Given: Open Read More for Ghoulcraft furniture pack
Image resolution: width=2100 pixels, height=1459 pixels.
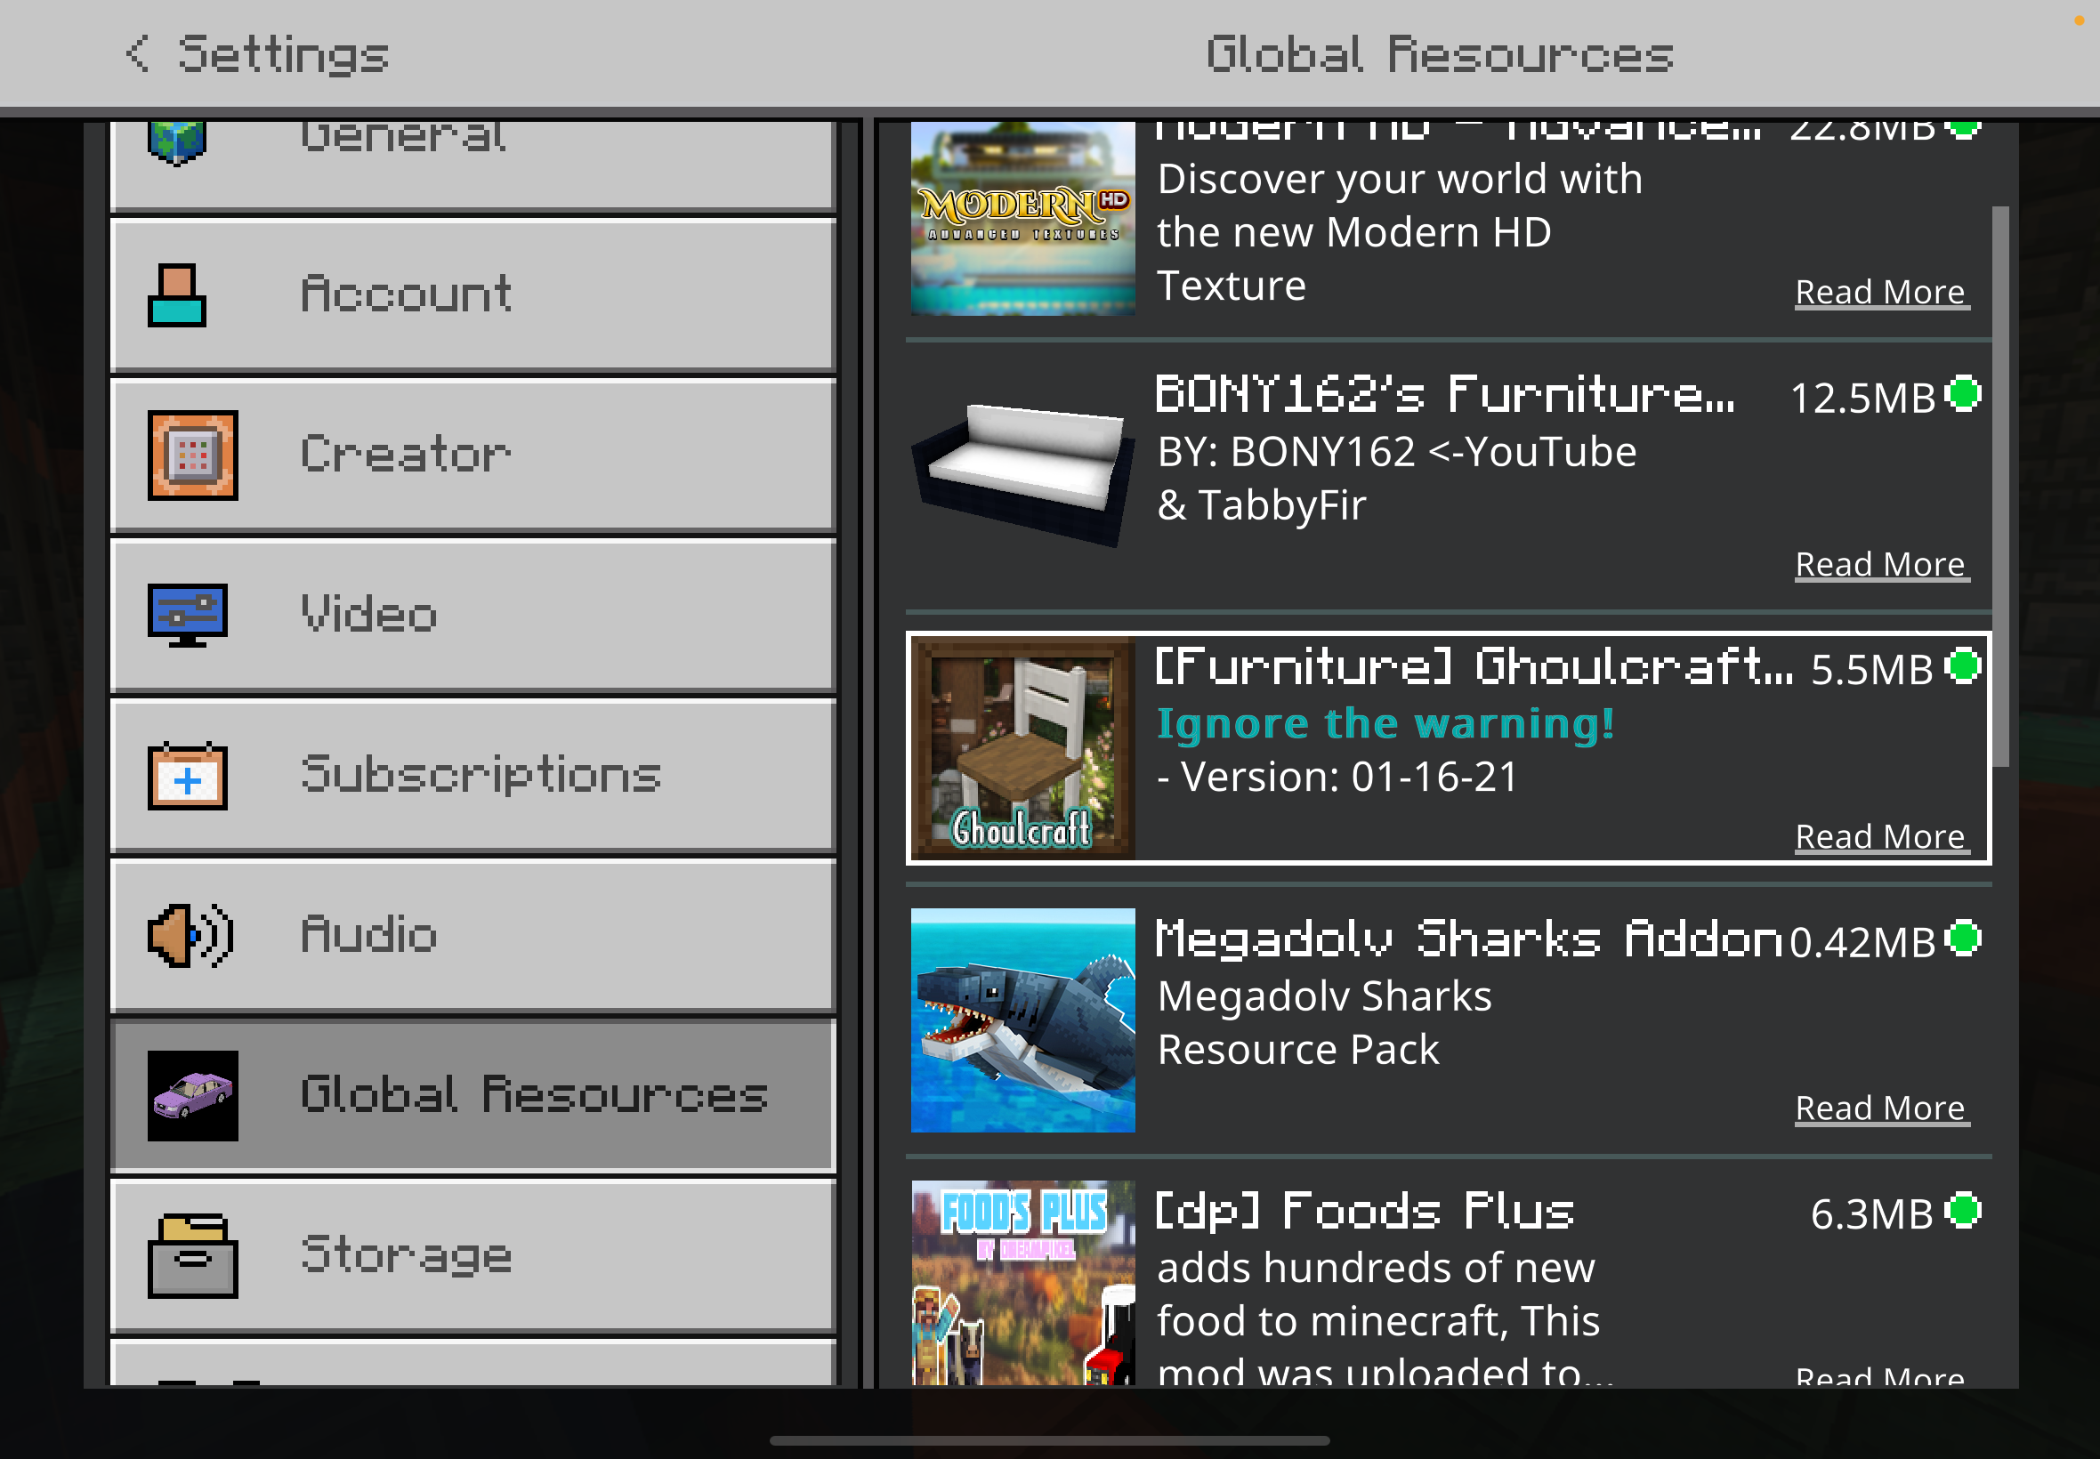Looking at the screenshot, I should [1880, 836].
